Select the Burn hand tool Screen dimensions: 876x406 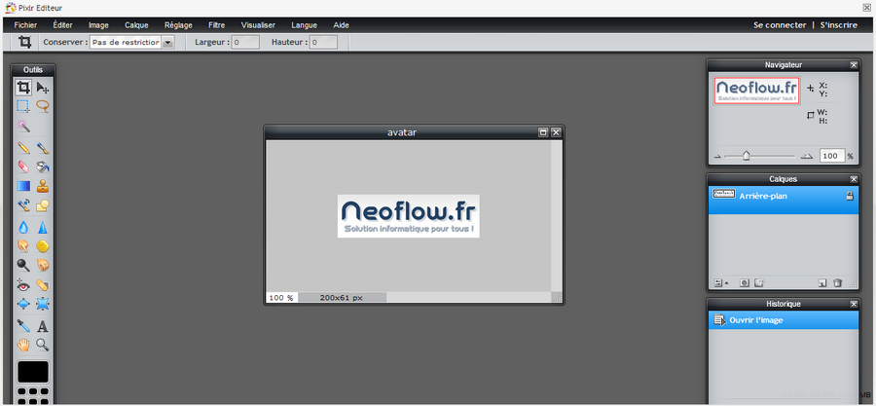point(43,265)
